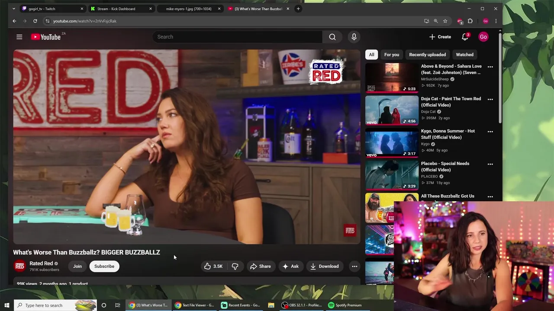This screenshot has height=311, width=554.
Task: Like the video with thumbs up
Action: coord(213,266)
